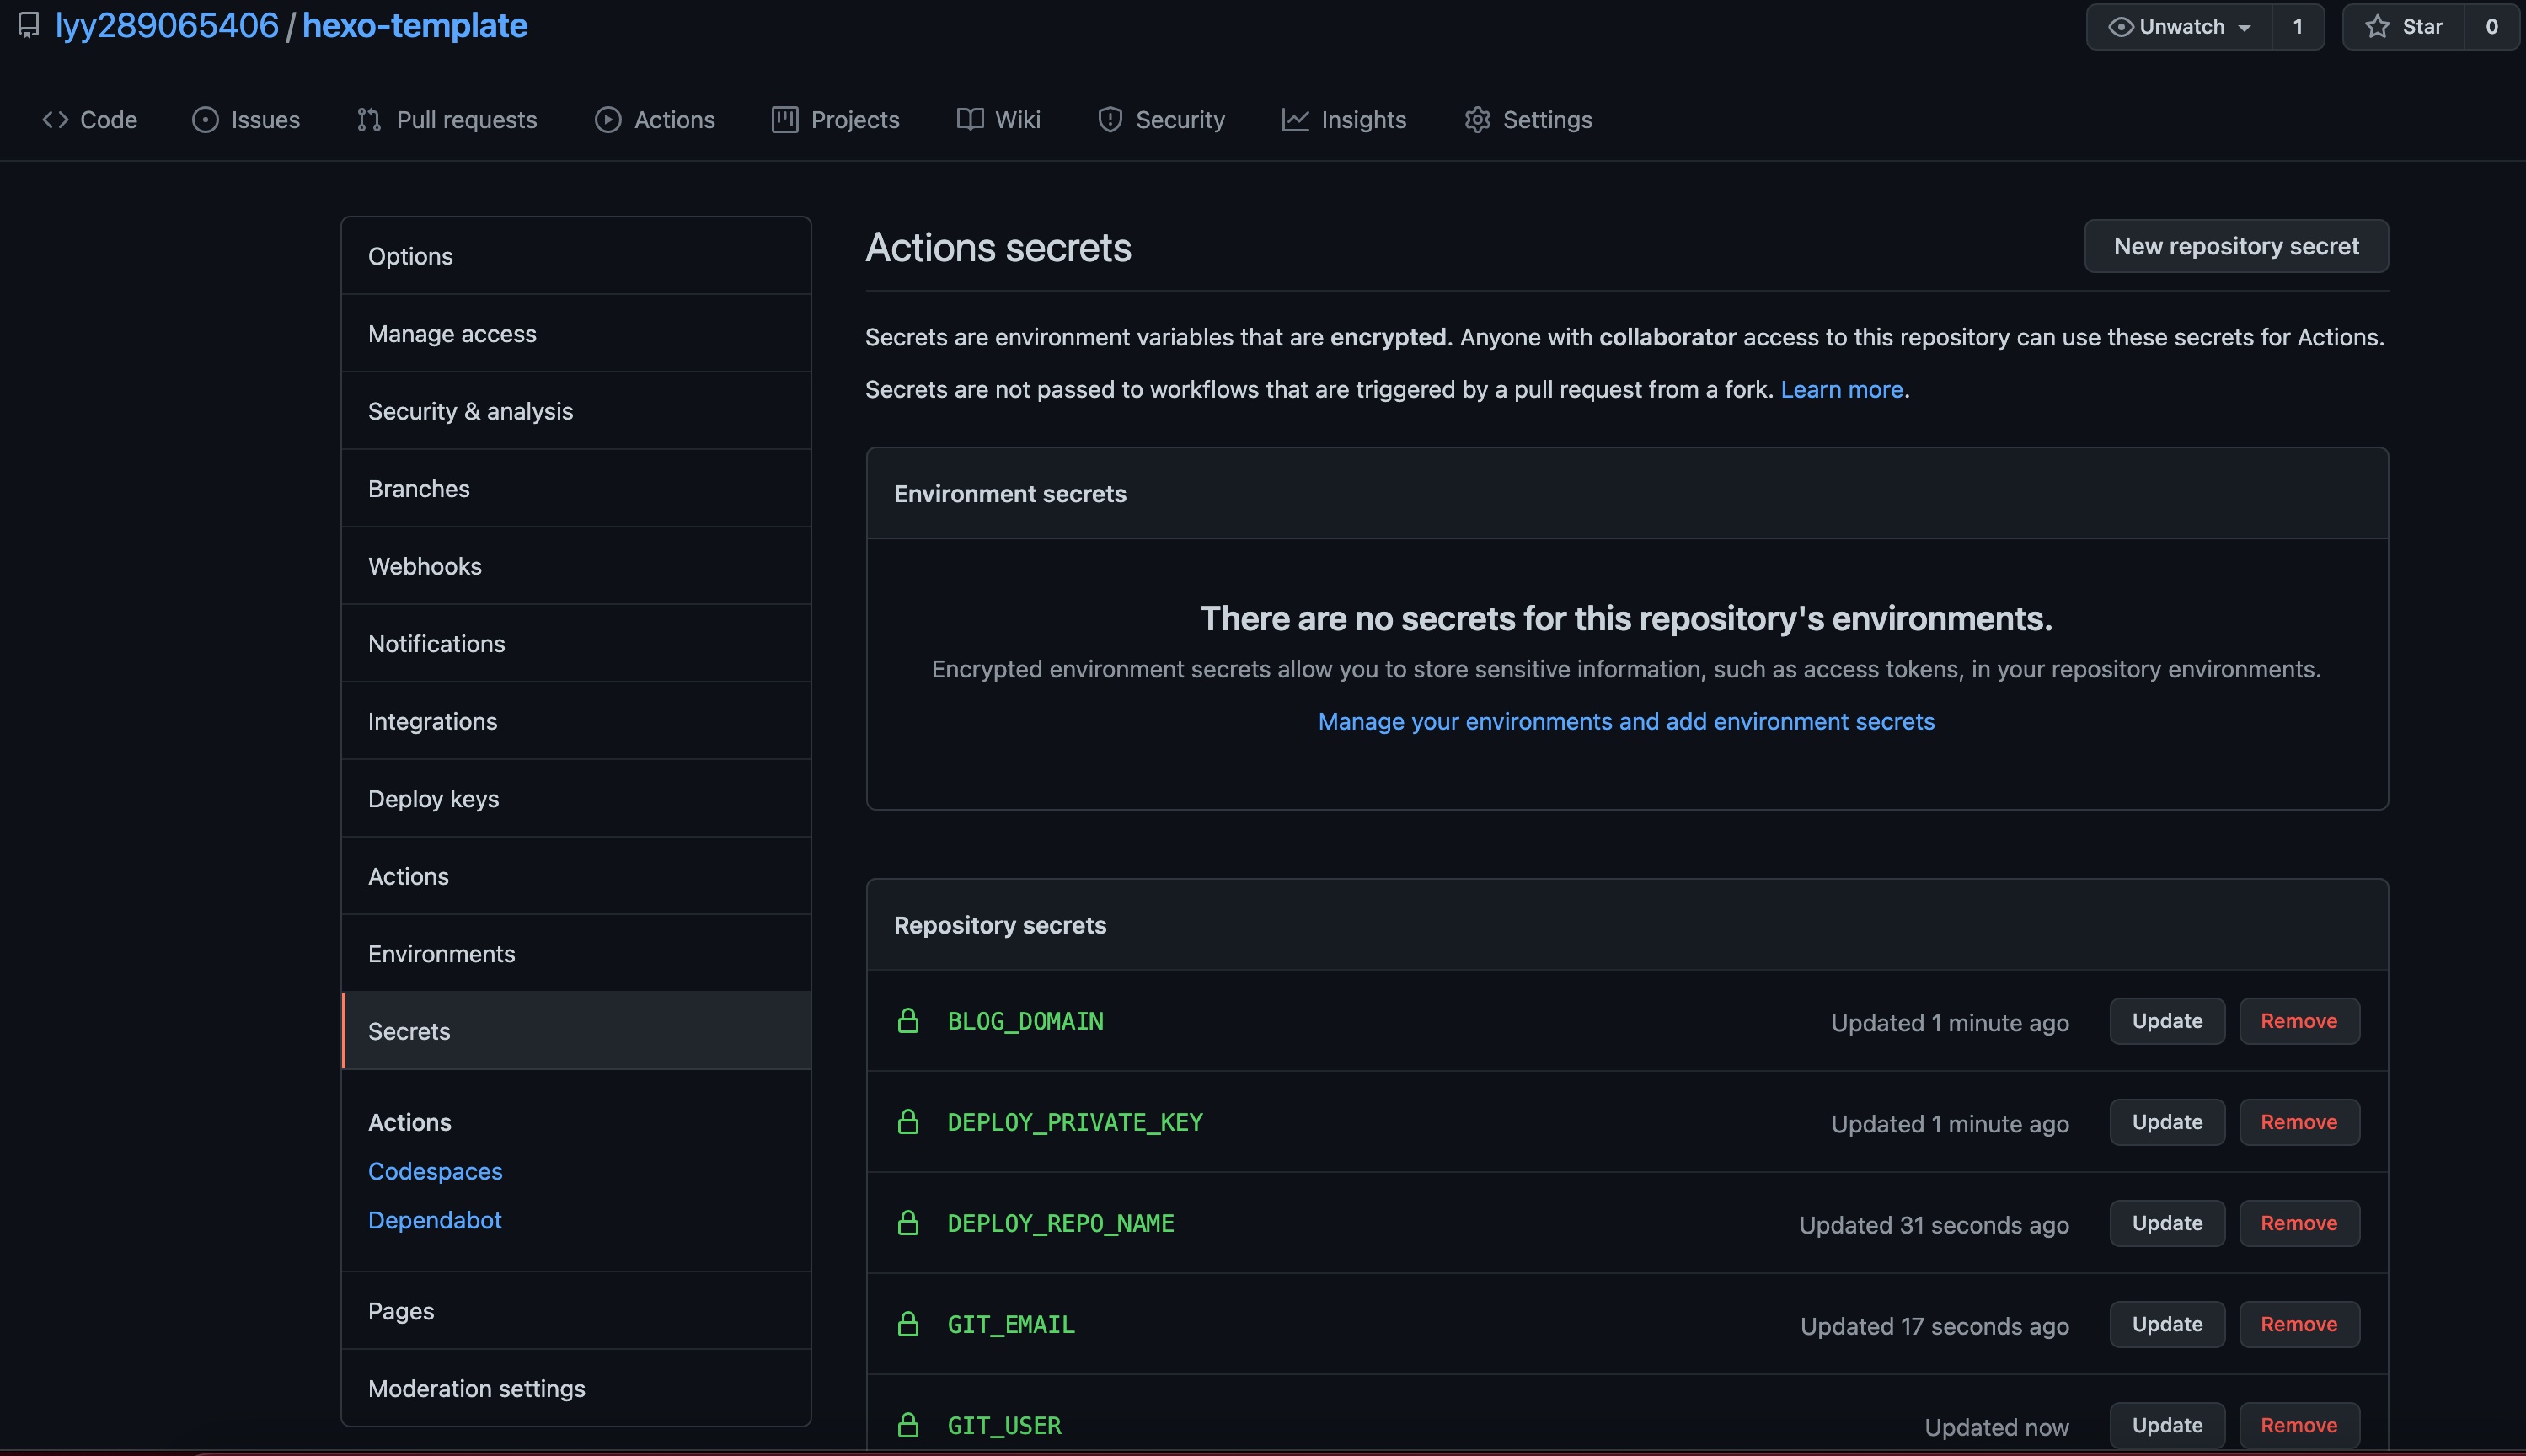Click the lock icon beside DEPLOY_PRIVATE_KEY

coord(908,1122)
